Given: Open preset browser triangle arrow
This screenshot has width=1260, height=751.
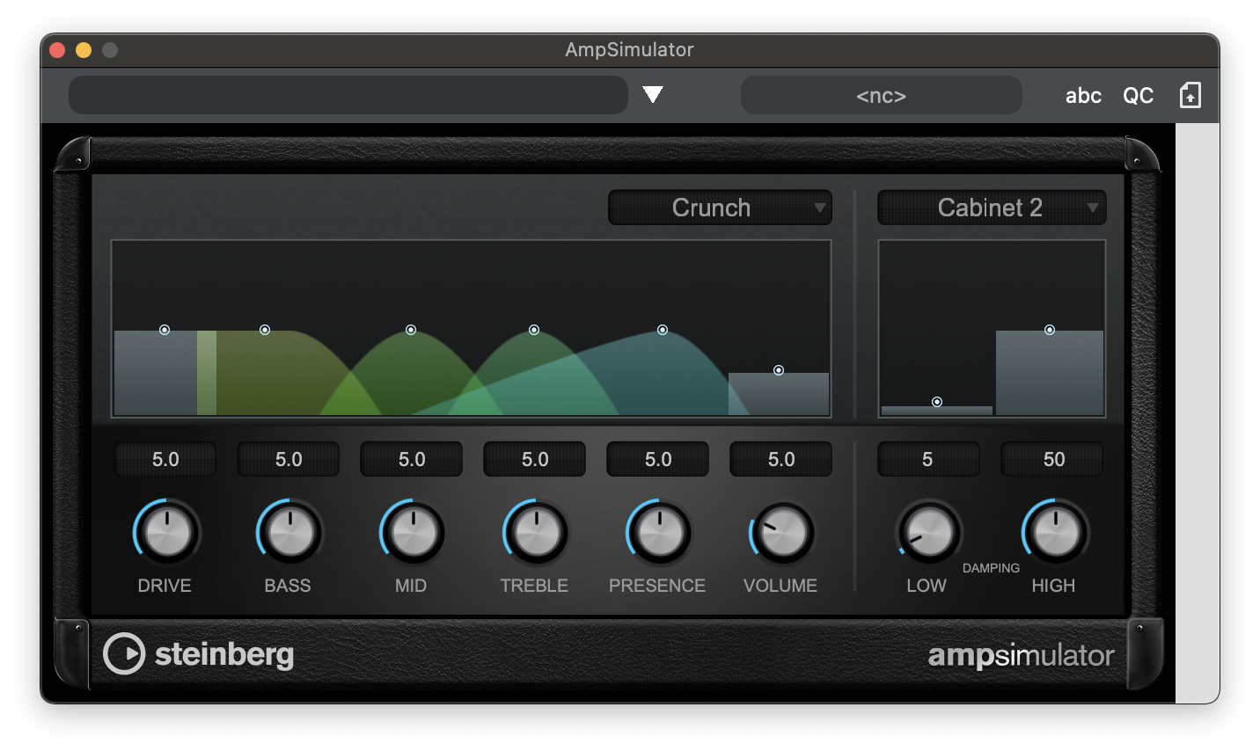Looking at the screenshot, I should pyautogui.click(x=652, y=95).
